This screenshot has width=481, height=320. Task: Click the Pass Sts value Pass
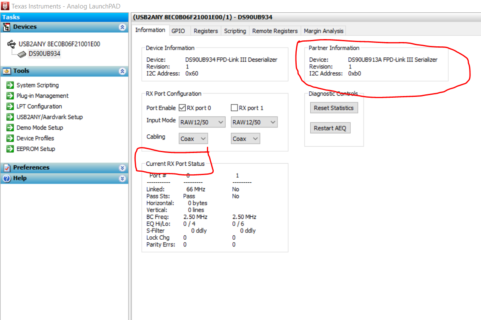coord(189,196)
